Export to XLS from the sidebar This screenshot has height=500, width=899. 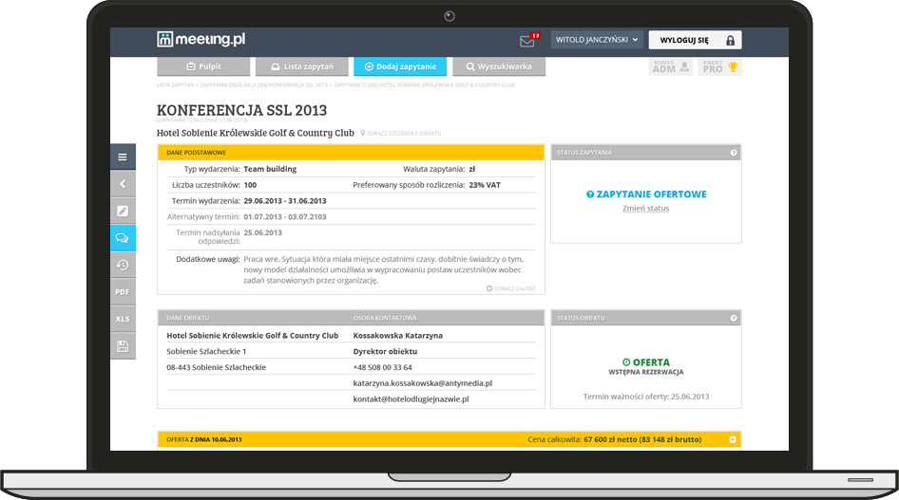[x=123, y=319]
